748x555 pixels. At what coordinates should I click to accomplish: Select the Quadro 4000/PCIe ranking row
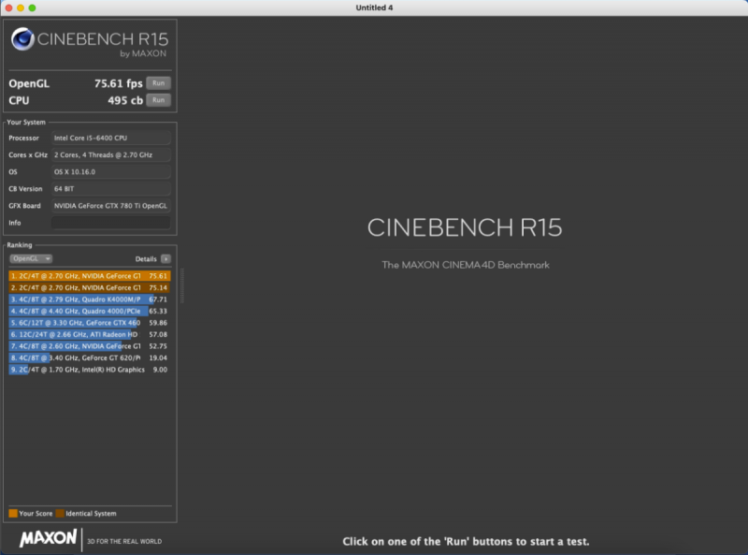tap(89, 311)
